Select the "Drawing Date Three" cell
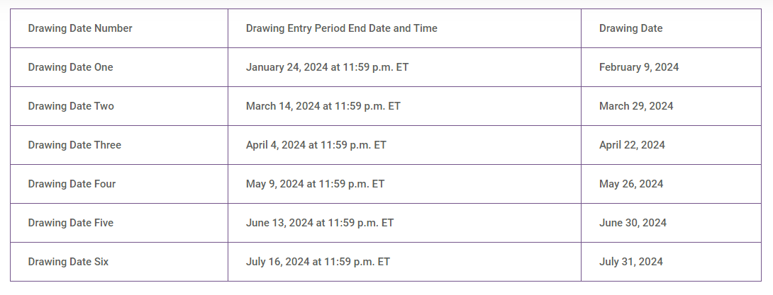This screenshot has width=773, height=295. pyautogui.click(x=74, y=145)
